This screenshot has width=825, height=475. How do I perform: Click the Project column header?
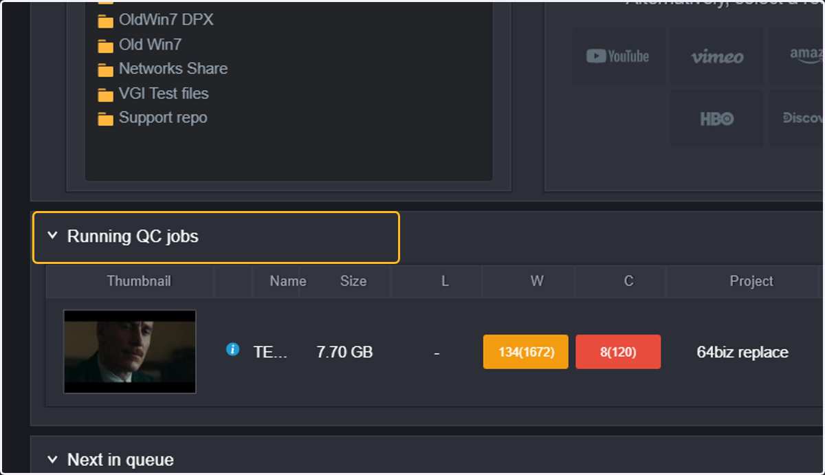click(751, 281)
